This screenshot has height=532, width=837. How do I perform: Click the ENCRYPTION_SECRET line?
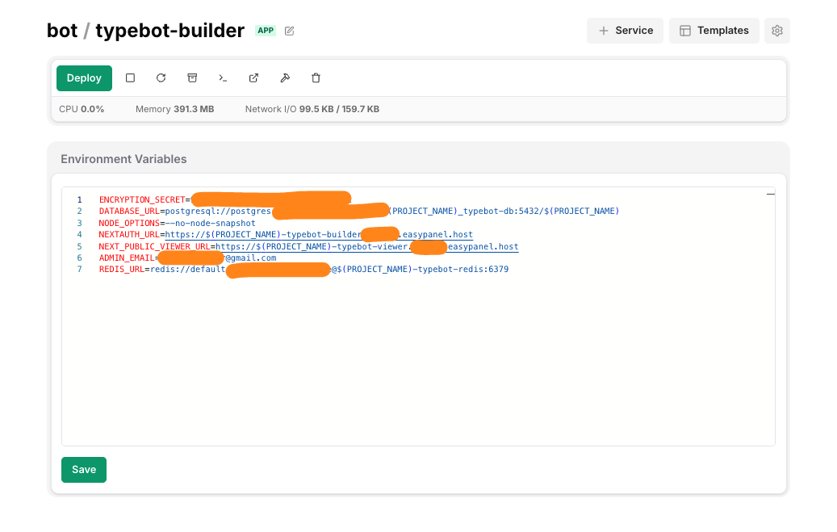pos(224,199)
